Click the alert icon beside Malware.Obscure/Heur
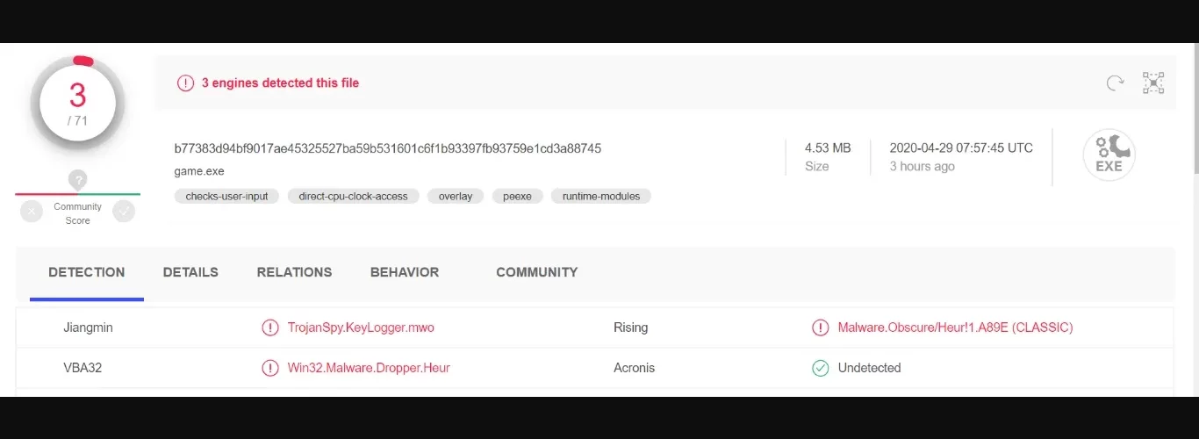 820,327
